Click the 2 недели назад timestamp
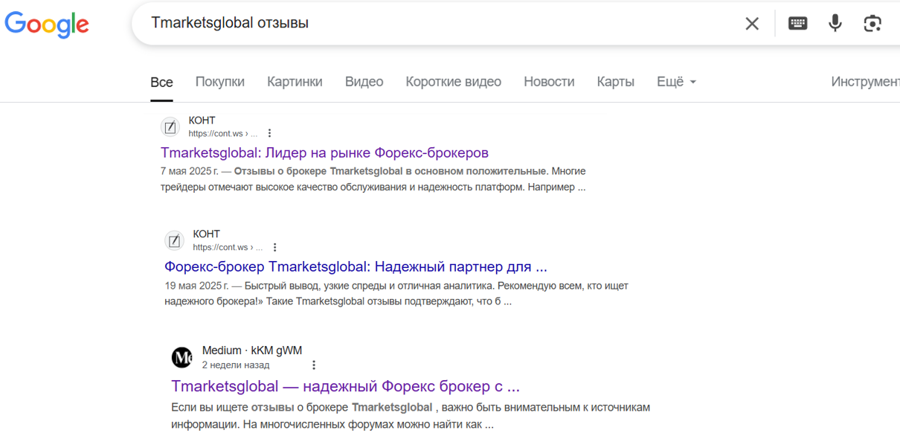 click(x=236, y=365)
